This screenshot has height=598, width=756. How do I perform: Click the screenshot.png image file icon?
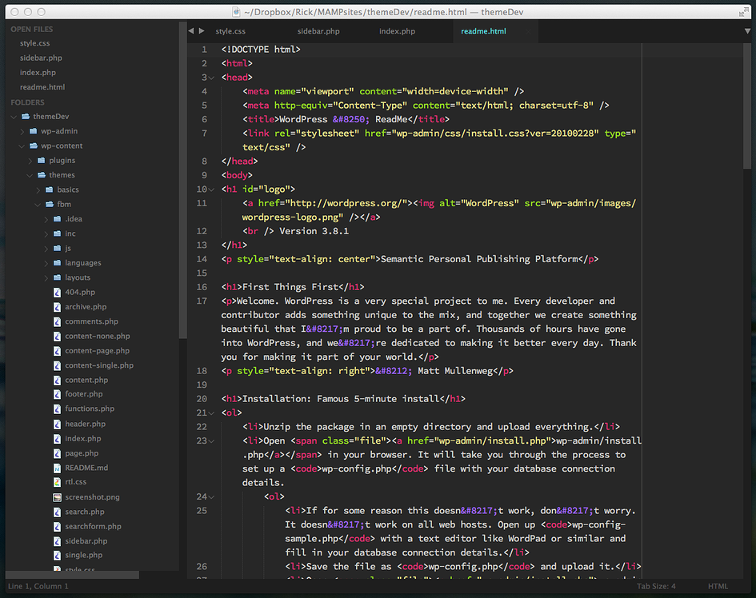click(57, 497)
